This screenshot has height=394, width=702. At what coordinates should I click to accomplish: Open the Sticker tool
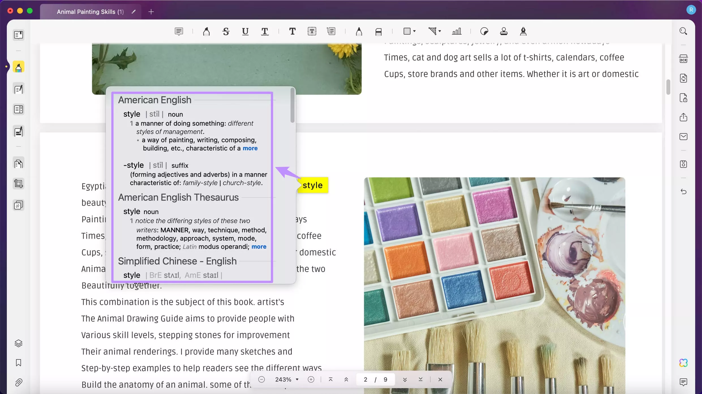pyautogui.click(x=484, y=31)
